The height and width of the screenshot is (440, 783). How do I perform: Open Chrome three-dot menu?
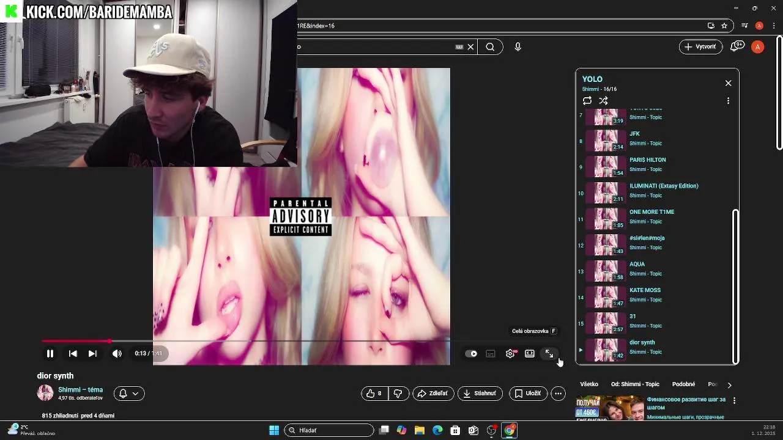[774, 26]
